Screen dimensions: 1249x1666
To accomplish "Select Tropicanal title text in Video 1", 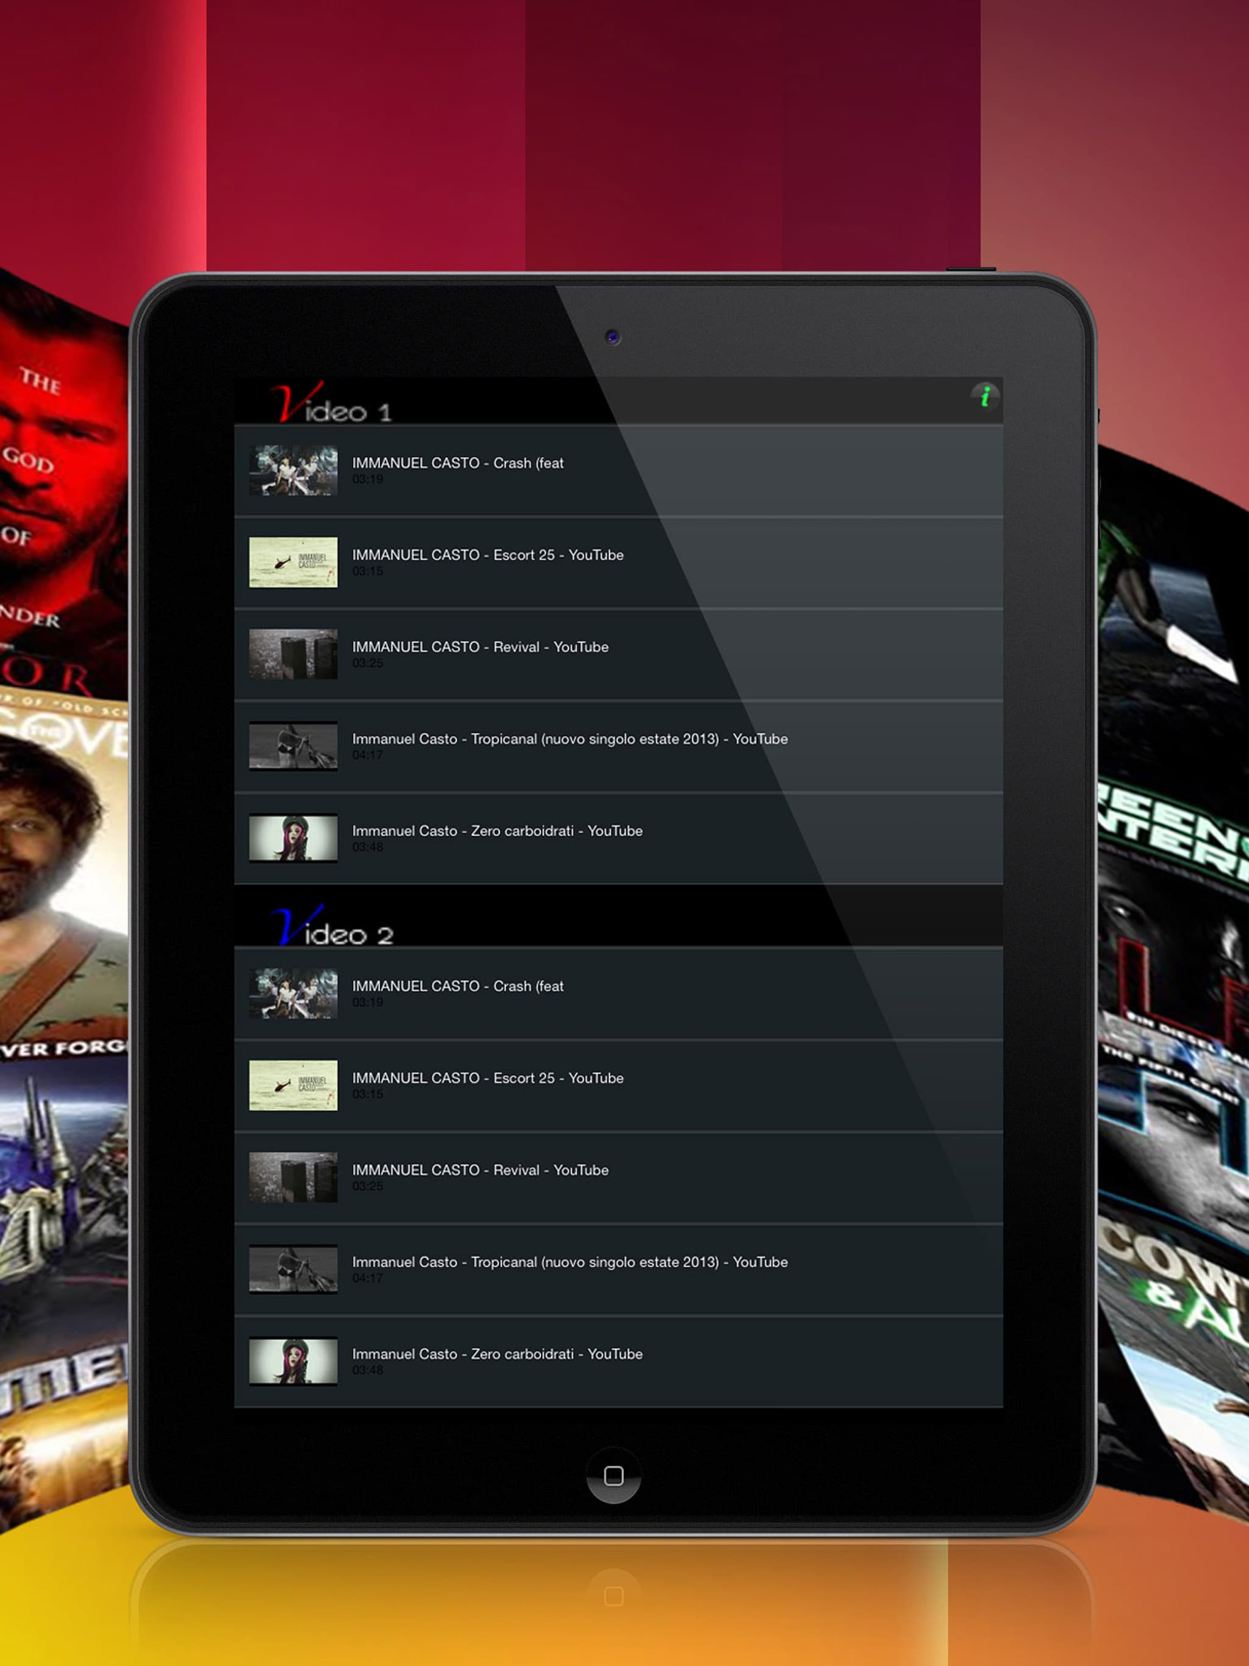I will pyautogui.click(x=570, y=739).
